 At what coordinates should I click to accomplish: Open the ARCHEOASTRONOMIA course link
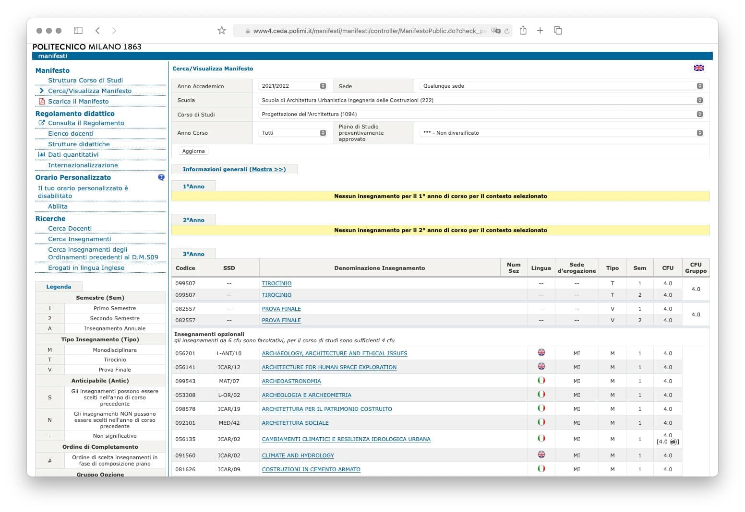pos(291,381)
